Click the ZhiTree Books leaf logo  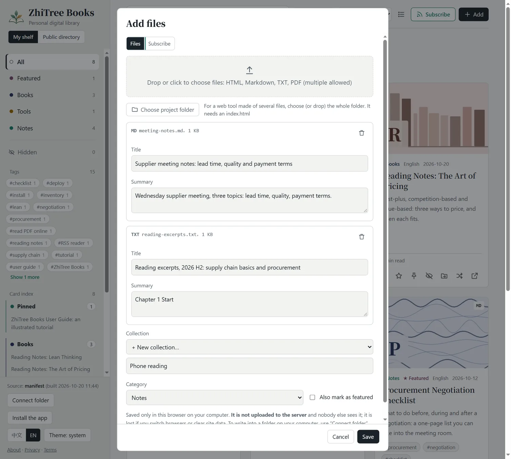pyautogui.click(x=16, y=17)
